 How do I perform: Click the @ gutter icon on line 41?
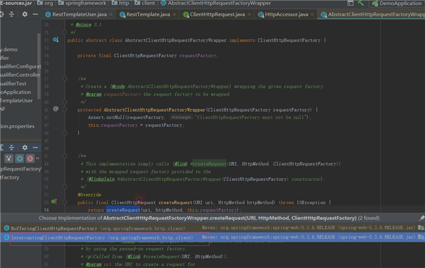click(56, 109)
